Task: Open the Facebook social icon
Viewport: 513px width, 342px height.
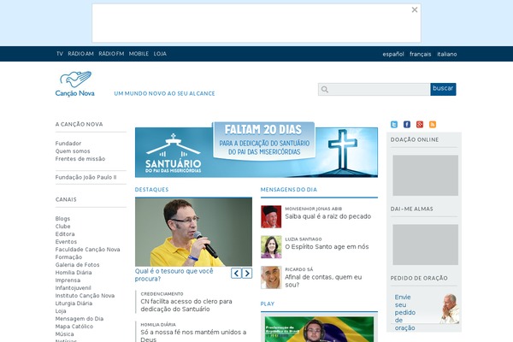Action: click(x=407, y=124)
